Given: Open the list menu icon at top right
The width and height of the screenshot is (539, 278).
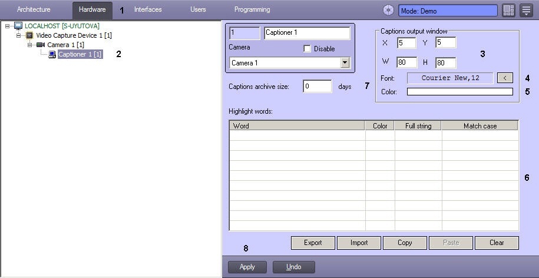Looking at the screenshot, I should [x=526, y=11].
